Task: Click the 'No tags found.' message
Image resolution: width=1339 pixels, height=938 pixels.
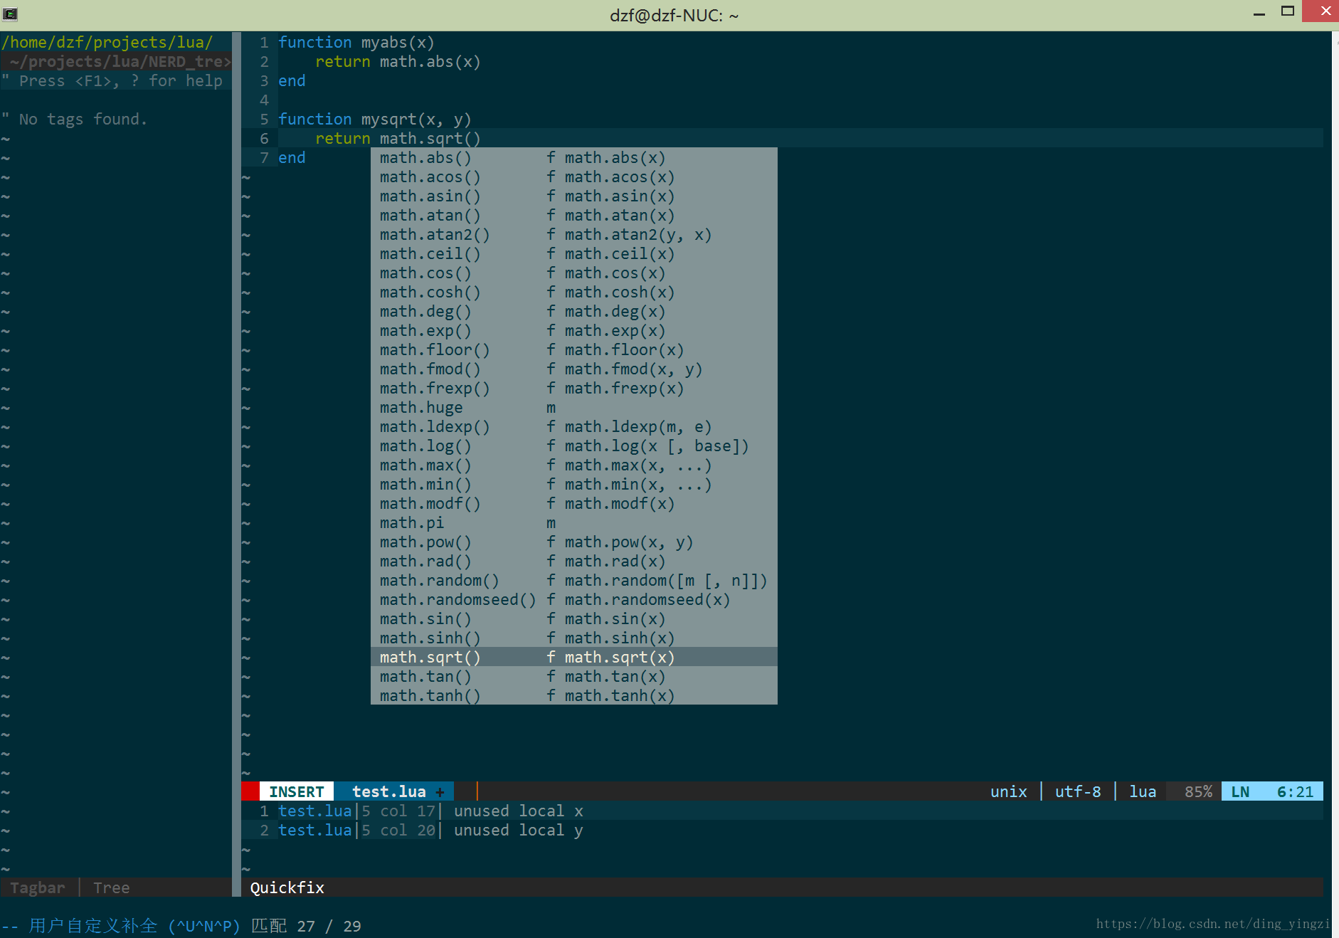Action: click(83, 120)
